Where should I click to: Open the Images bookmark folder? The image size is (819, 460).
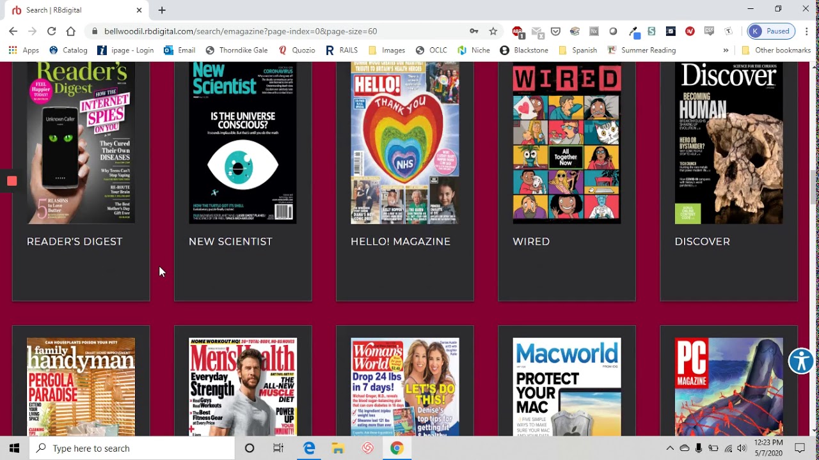coord(386,50)
